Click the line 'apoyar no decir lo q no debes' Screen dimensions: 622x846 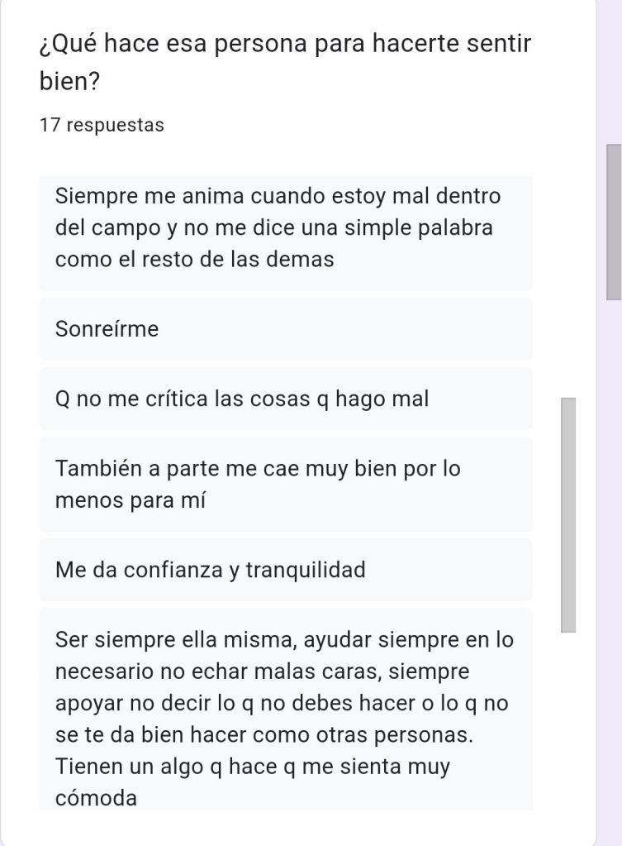pos(282,703)
